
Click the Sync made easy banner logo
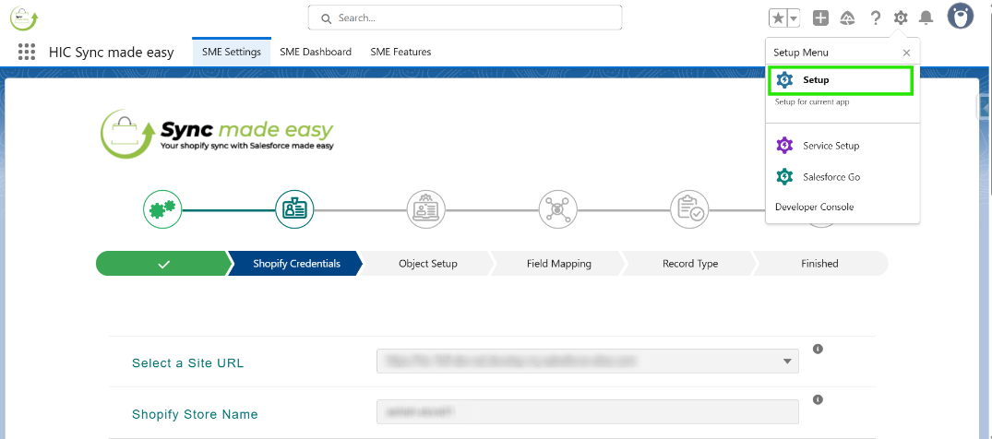point(217,134)
